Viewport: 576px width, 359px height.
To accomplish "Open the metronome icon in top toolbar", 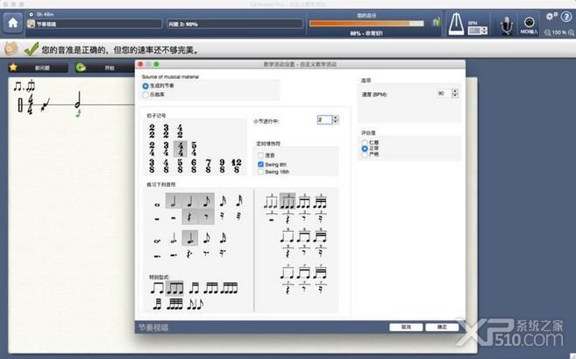I will [456, 24].
